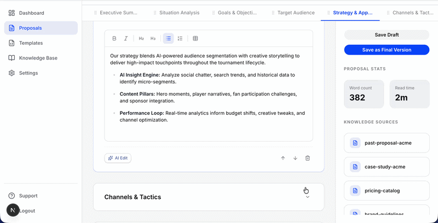Open the past-proposal-acme knowledge source

[387, 143]
